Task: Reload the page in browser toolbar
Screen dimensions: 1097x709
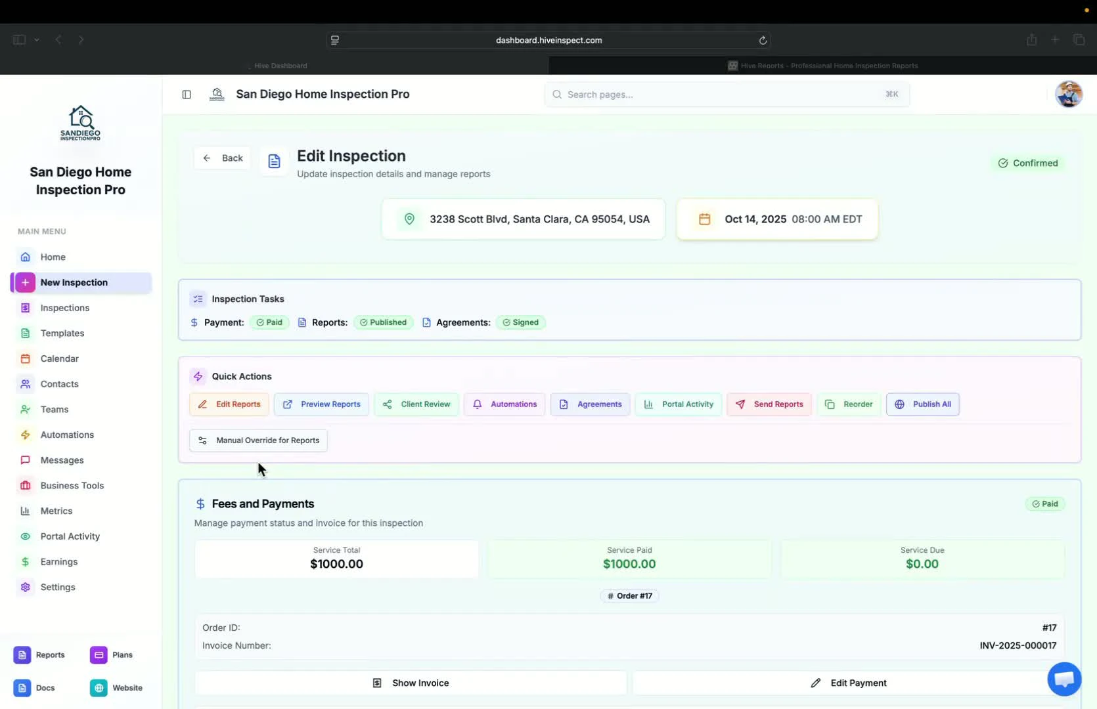Action: point(763,40)
